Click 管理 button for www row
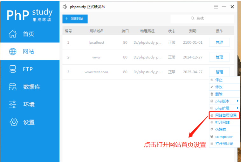The width and height of the screenshot is (241, 162). (x=219, y=57)
